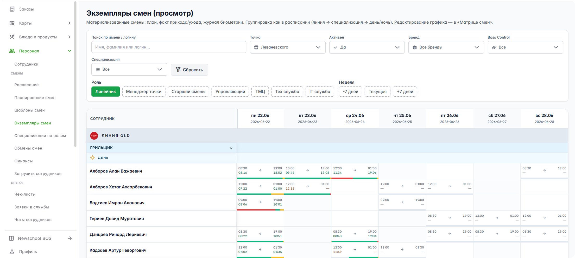The width and height of the screenshot is (575, 258).
Task: Select the Тех служба role filter
Action: point(287,91)
